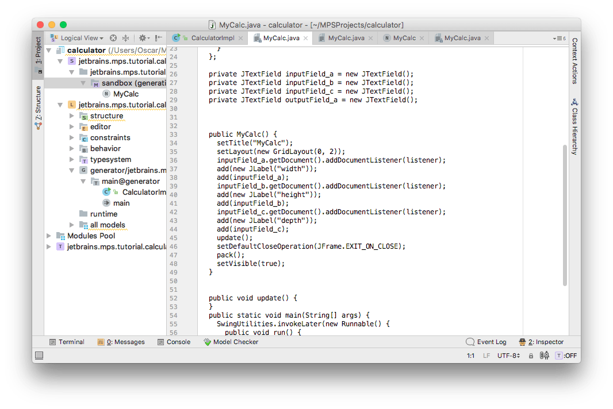Switch to the MyCalc node tab
The width and height of the screenshot is (613, 409).
pos(400,38)
